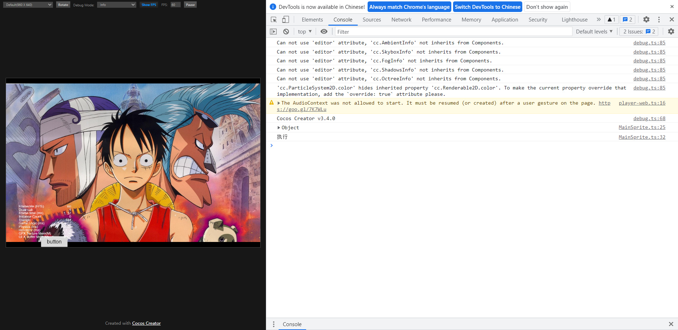Click Always match Chrome's language button
The width and height of the screenshot is (678, 330).
[410, 7]
